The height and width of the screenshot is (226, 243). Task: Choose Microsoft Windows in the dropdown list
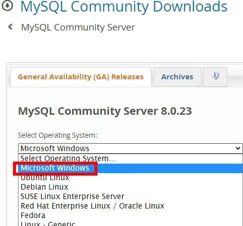130,168
